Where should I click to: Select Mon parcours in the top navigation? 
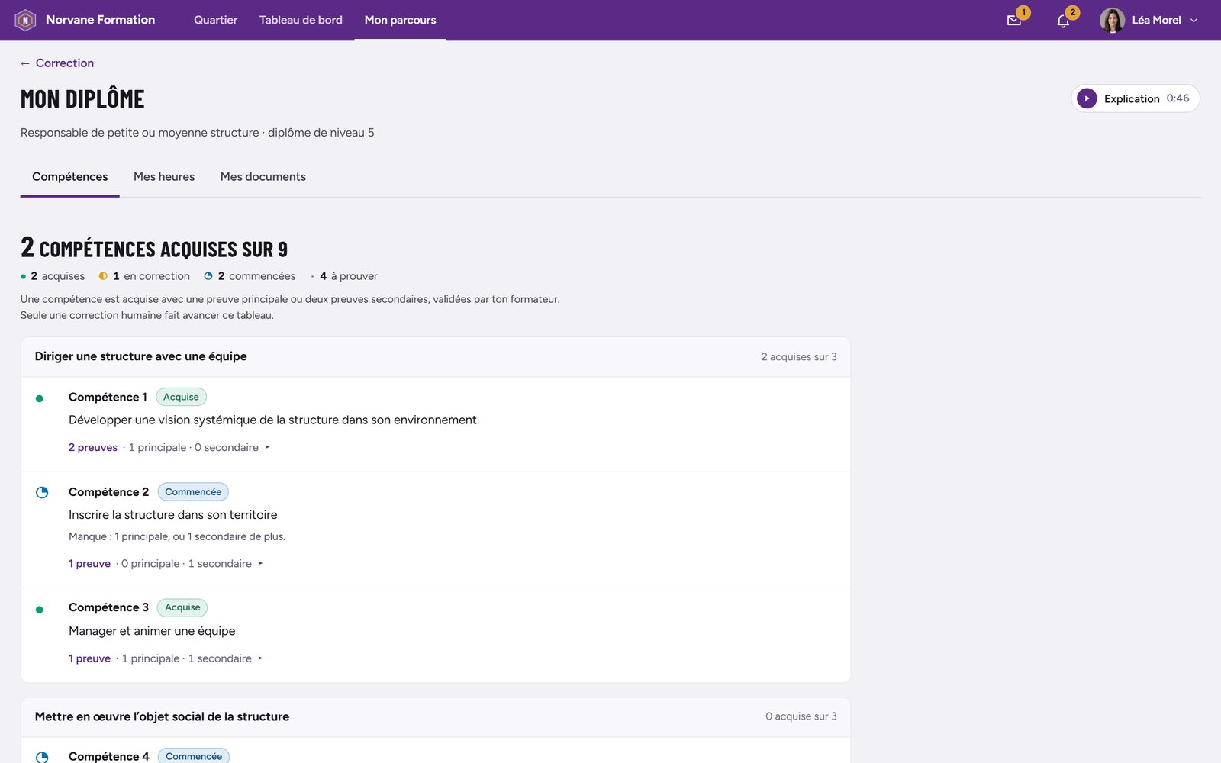tap(400, 20)
